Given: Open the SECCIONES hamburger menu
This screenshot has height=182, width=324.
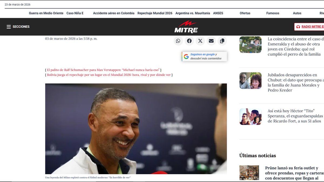Looking at the screenshot, I should (x=9, y=27).
